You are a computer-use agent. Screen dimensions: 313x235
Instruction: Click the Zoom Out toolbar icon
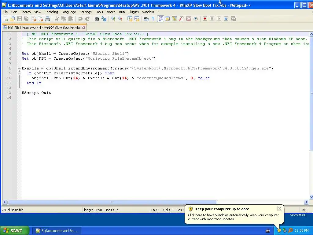point(120,19)
